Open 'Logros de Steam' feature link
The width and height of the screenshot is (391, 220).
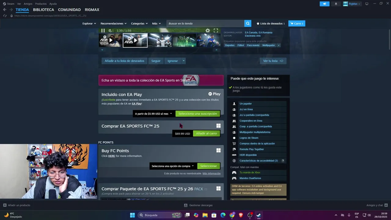pyautogui.click(x=249, y=138)
